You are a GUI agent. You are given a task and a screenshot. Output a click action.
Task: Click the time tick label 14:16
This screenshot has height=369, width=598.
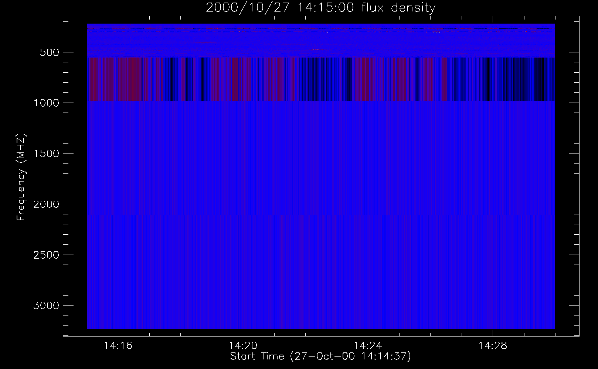pyautogui.click(x=118, y=346)
